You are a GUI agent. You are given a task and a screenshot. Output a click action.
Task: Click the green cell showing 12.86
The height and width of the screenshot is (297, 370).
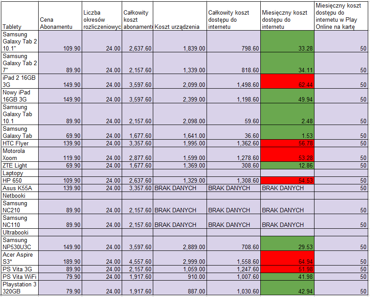(287, 165)
